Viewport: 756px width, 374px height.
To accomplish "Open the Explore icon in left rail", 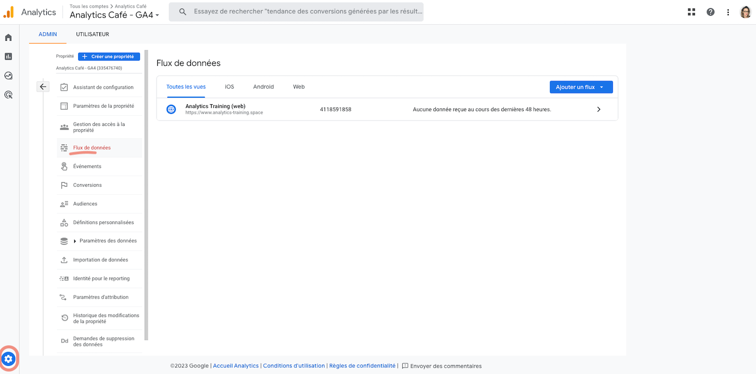I will [8, 76].
